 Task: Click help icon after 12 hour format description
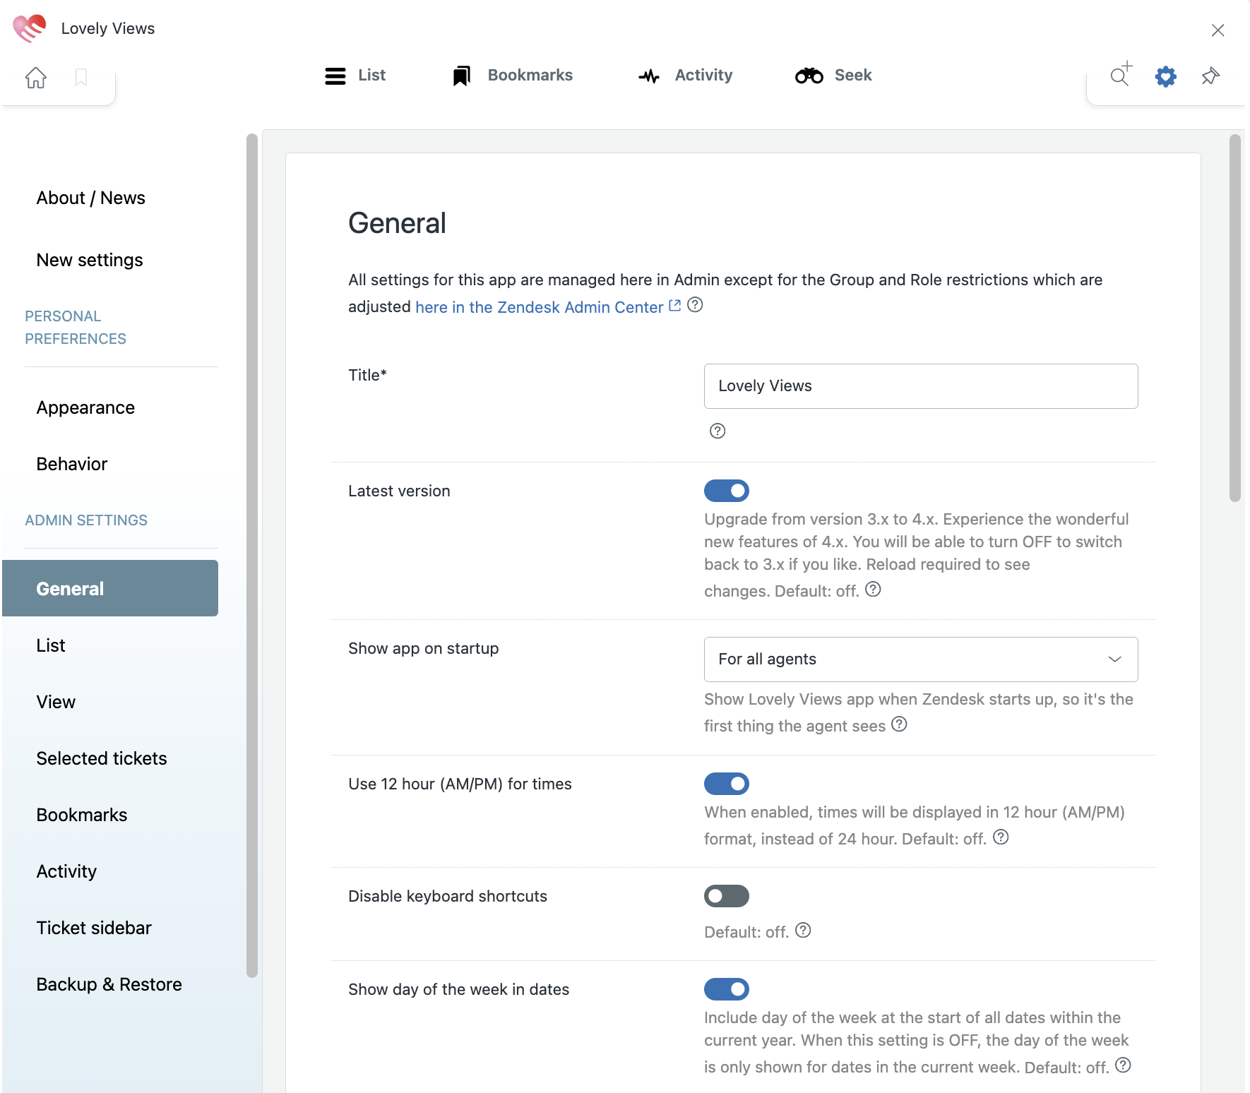[1001, 837]
